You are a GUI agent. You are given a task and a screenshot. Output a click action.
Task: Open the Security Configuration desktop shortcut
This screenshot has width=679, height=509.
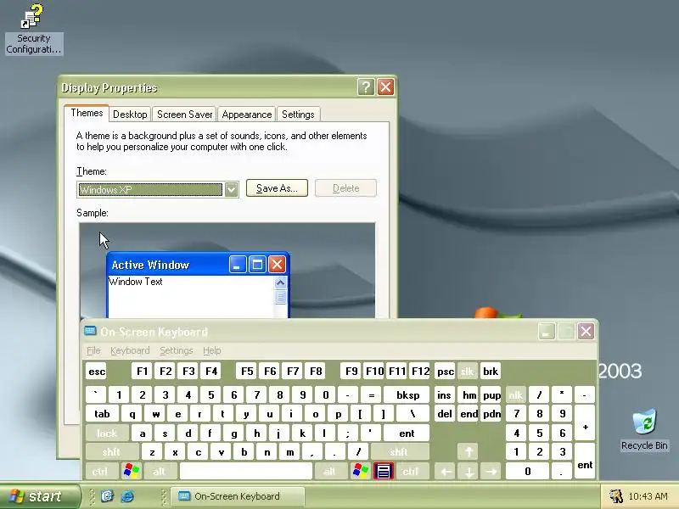(34, 29)
